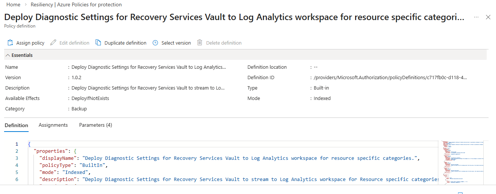Click line number 2 in editor
Viewport: 496px width, 194px height.
pyautogui.click(x=17, y=151)
